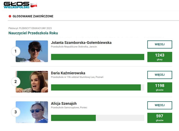This screenshot has width=179, height=131.
Task: Open Daria Kaźmierowska name link
Action: (x=68, y=73)
